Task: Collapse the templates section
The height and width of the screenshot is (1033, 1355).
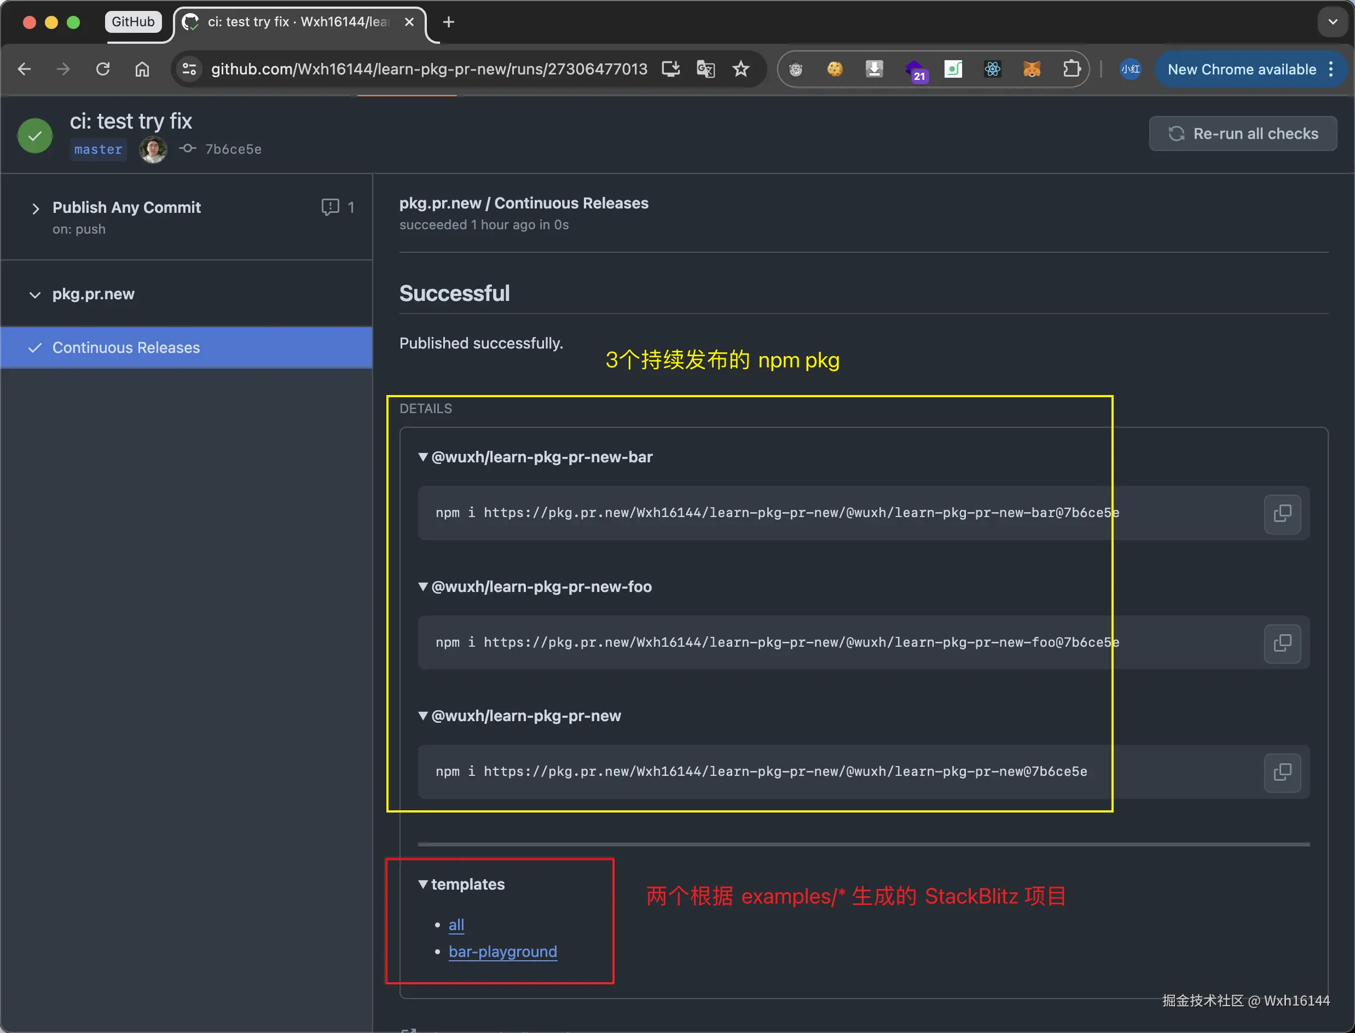Action: 423,884
